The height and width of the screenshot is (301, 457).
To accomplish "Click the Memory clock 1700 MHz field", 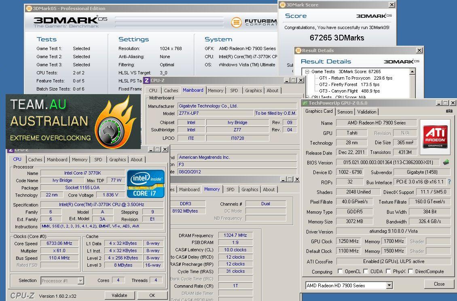I will (394, 241).
